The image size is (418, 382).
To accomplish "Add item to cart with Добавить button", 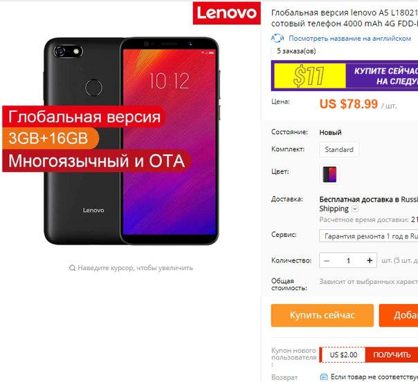I will (x=399, y=315).
